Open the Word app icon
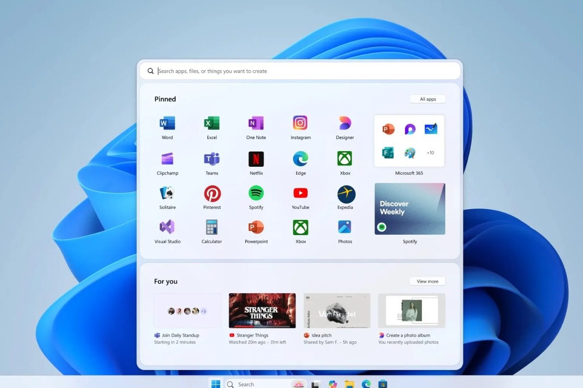The image size is (583, 388). pos(167,123)
